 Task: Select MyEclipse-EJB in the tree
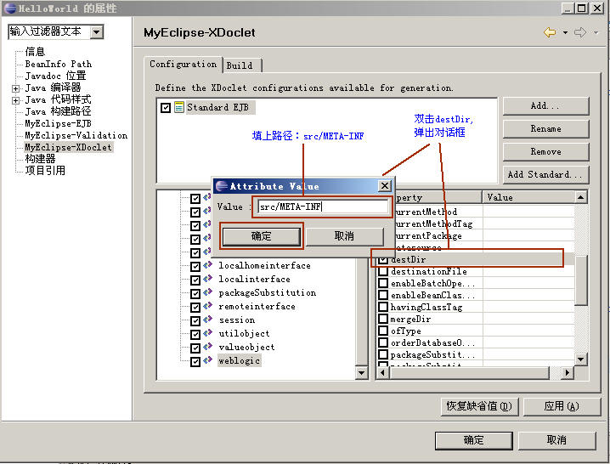coord(58,124)
